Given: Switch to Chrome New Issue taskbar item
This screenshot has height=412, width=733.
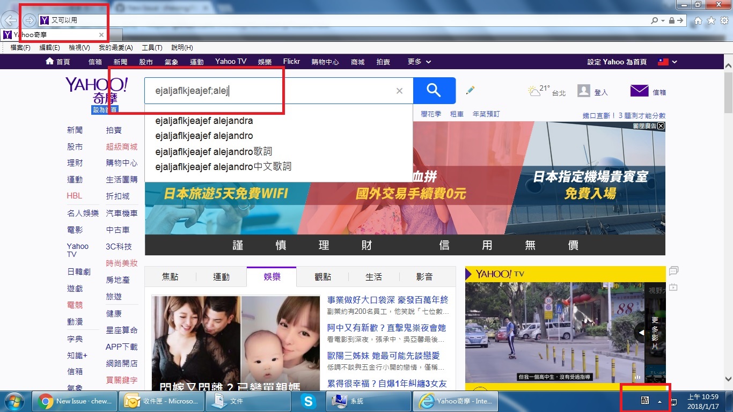Looking at the screenshot, I should coord(76,401).
